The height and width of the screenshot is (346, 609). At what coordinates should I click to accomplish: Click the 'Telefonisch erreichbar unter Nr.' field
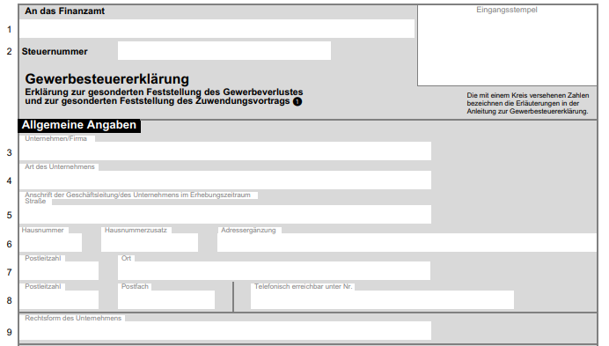coord(382,299)
